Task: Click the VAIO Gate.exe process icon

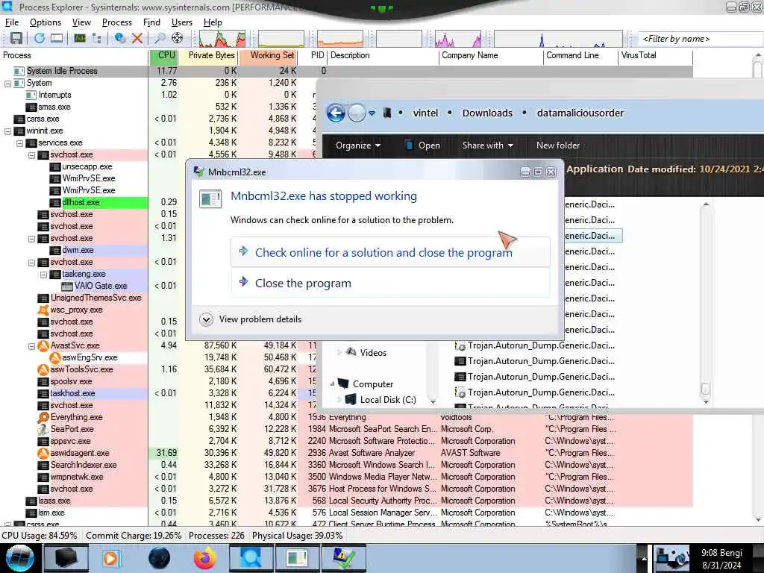Action: pos(67,286)
